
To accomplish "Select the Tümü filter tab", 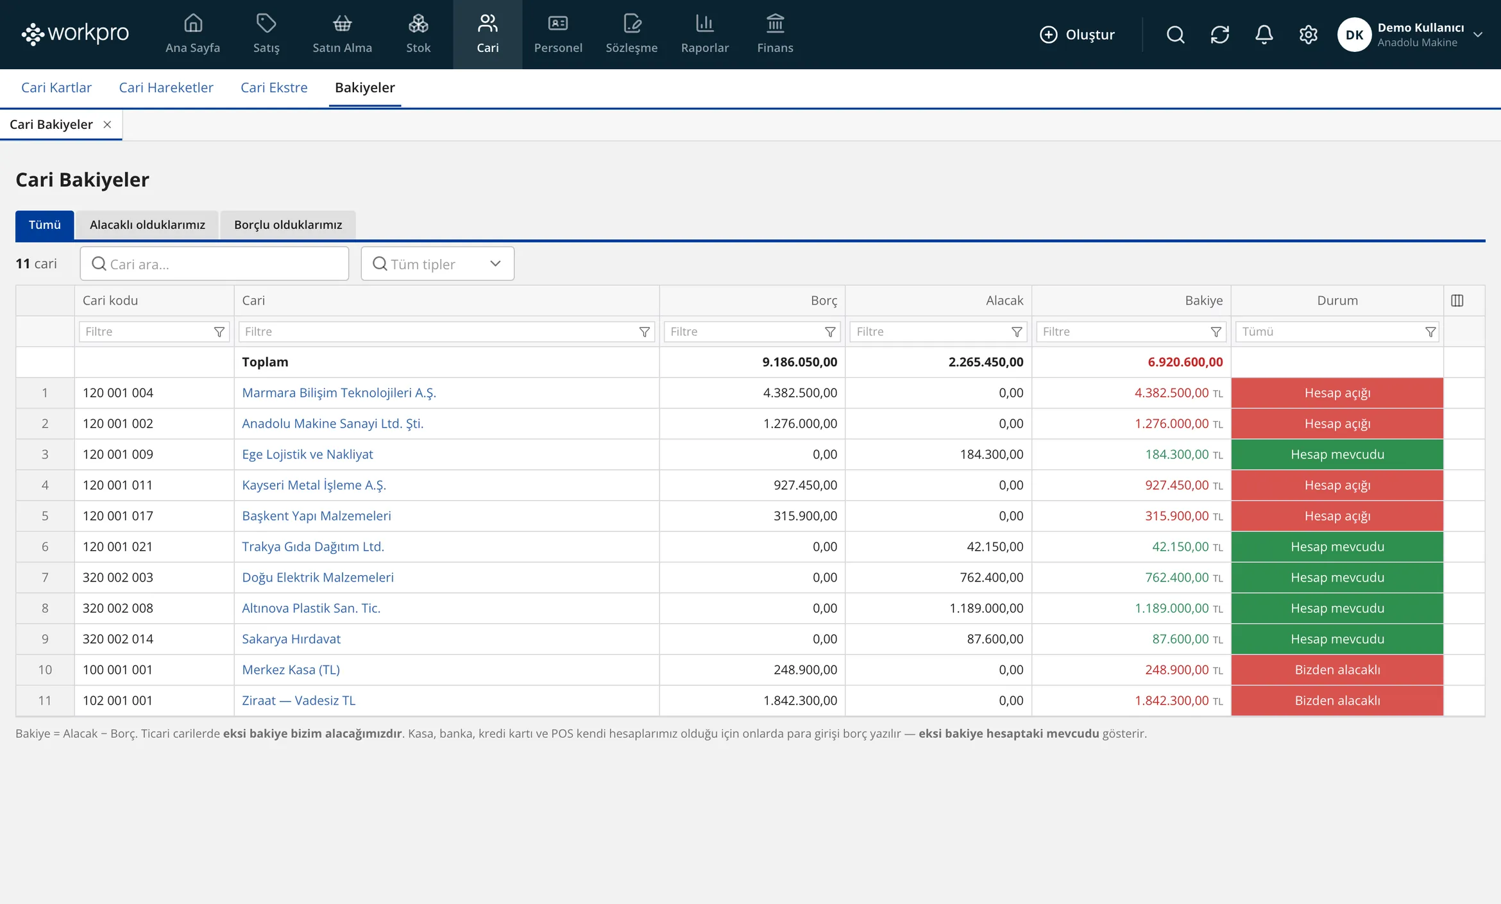I will point(45,224).
